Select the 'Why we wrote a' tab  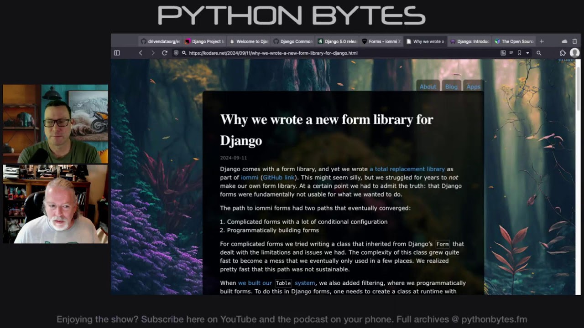coord(425,41)
